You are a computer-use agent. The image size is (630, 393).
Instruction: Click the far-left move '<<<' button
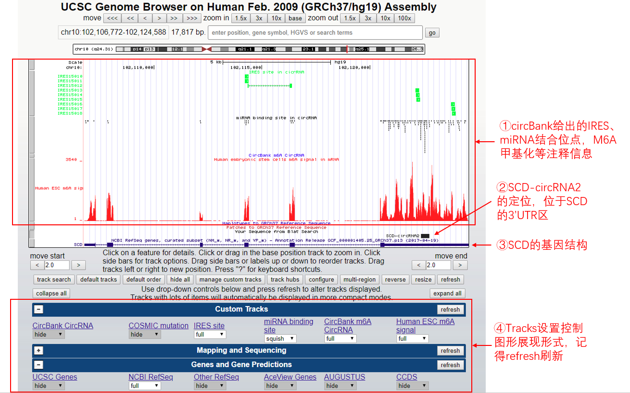point(112,18)
